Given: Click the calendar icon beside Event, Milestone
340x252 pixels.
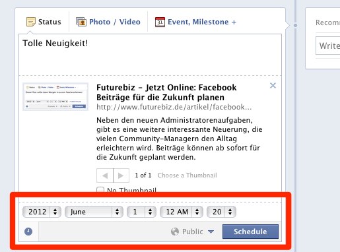Looking at the screenshot, I should 160,22.
